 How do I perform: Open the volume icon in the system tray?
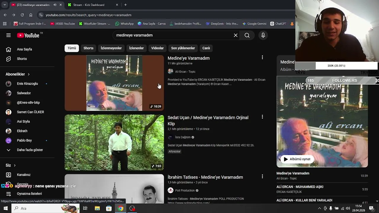(348, 208)
